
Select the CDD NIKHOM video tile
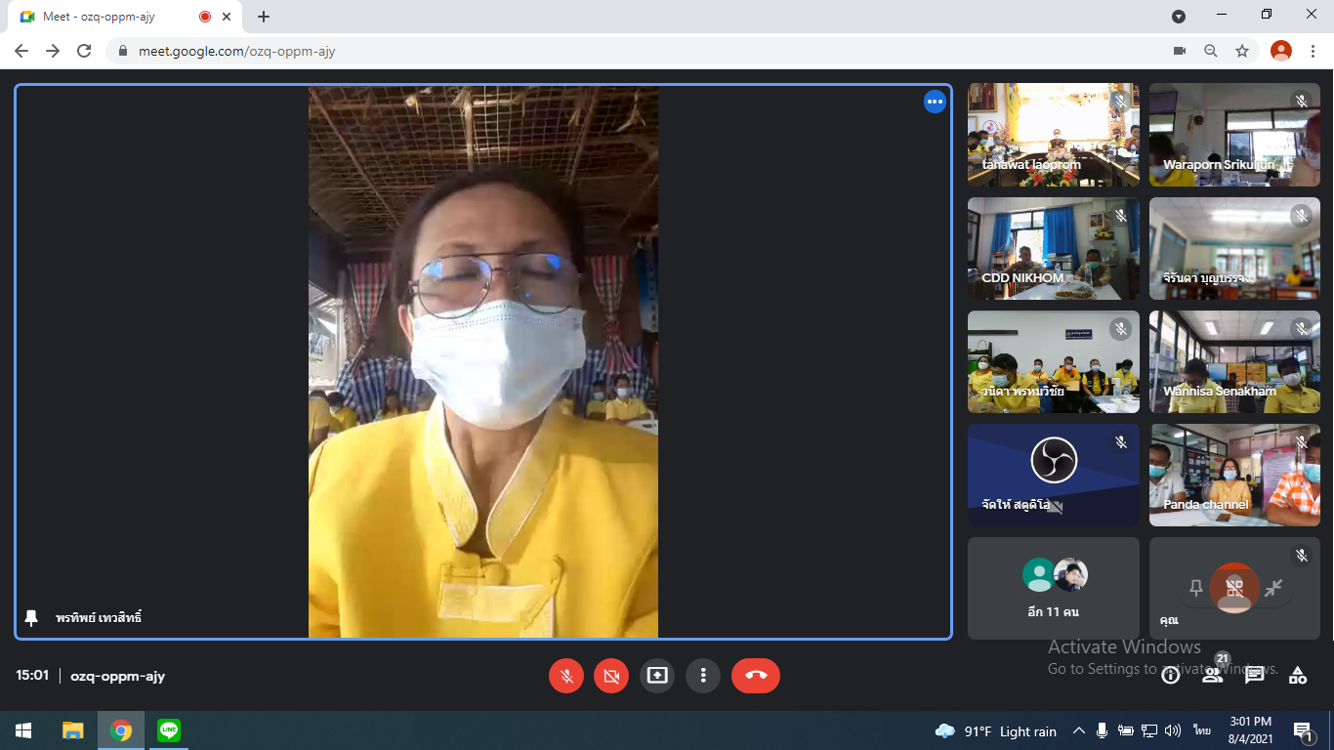[x=1053, y=248]
